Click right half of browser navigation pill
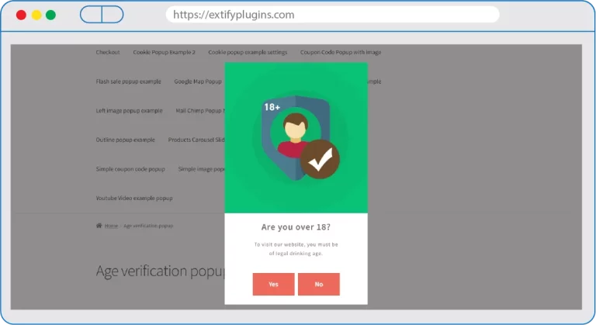The height and width of the screenshot is (325, 596). point(113,15)
